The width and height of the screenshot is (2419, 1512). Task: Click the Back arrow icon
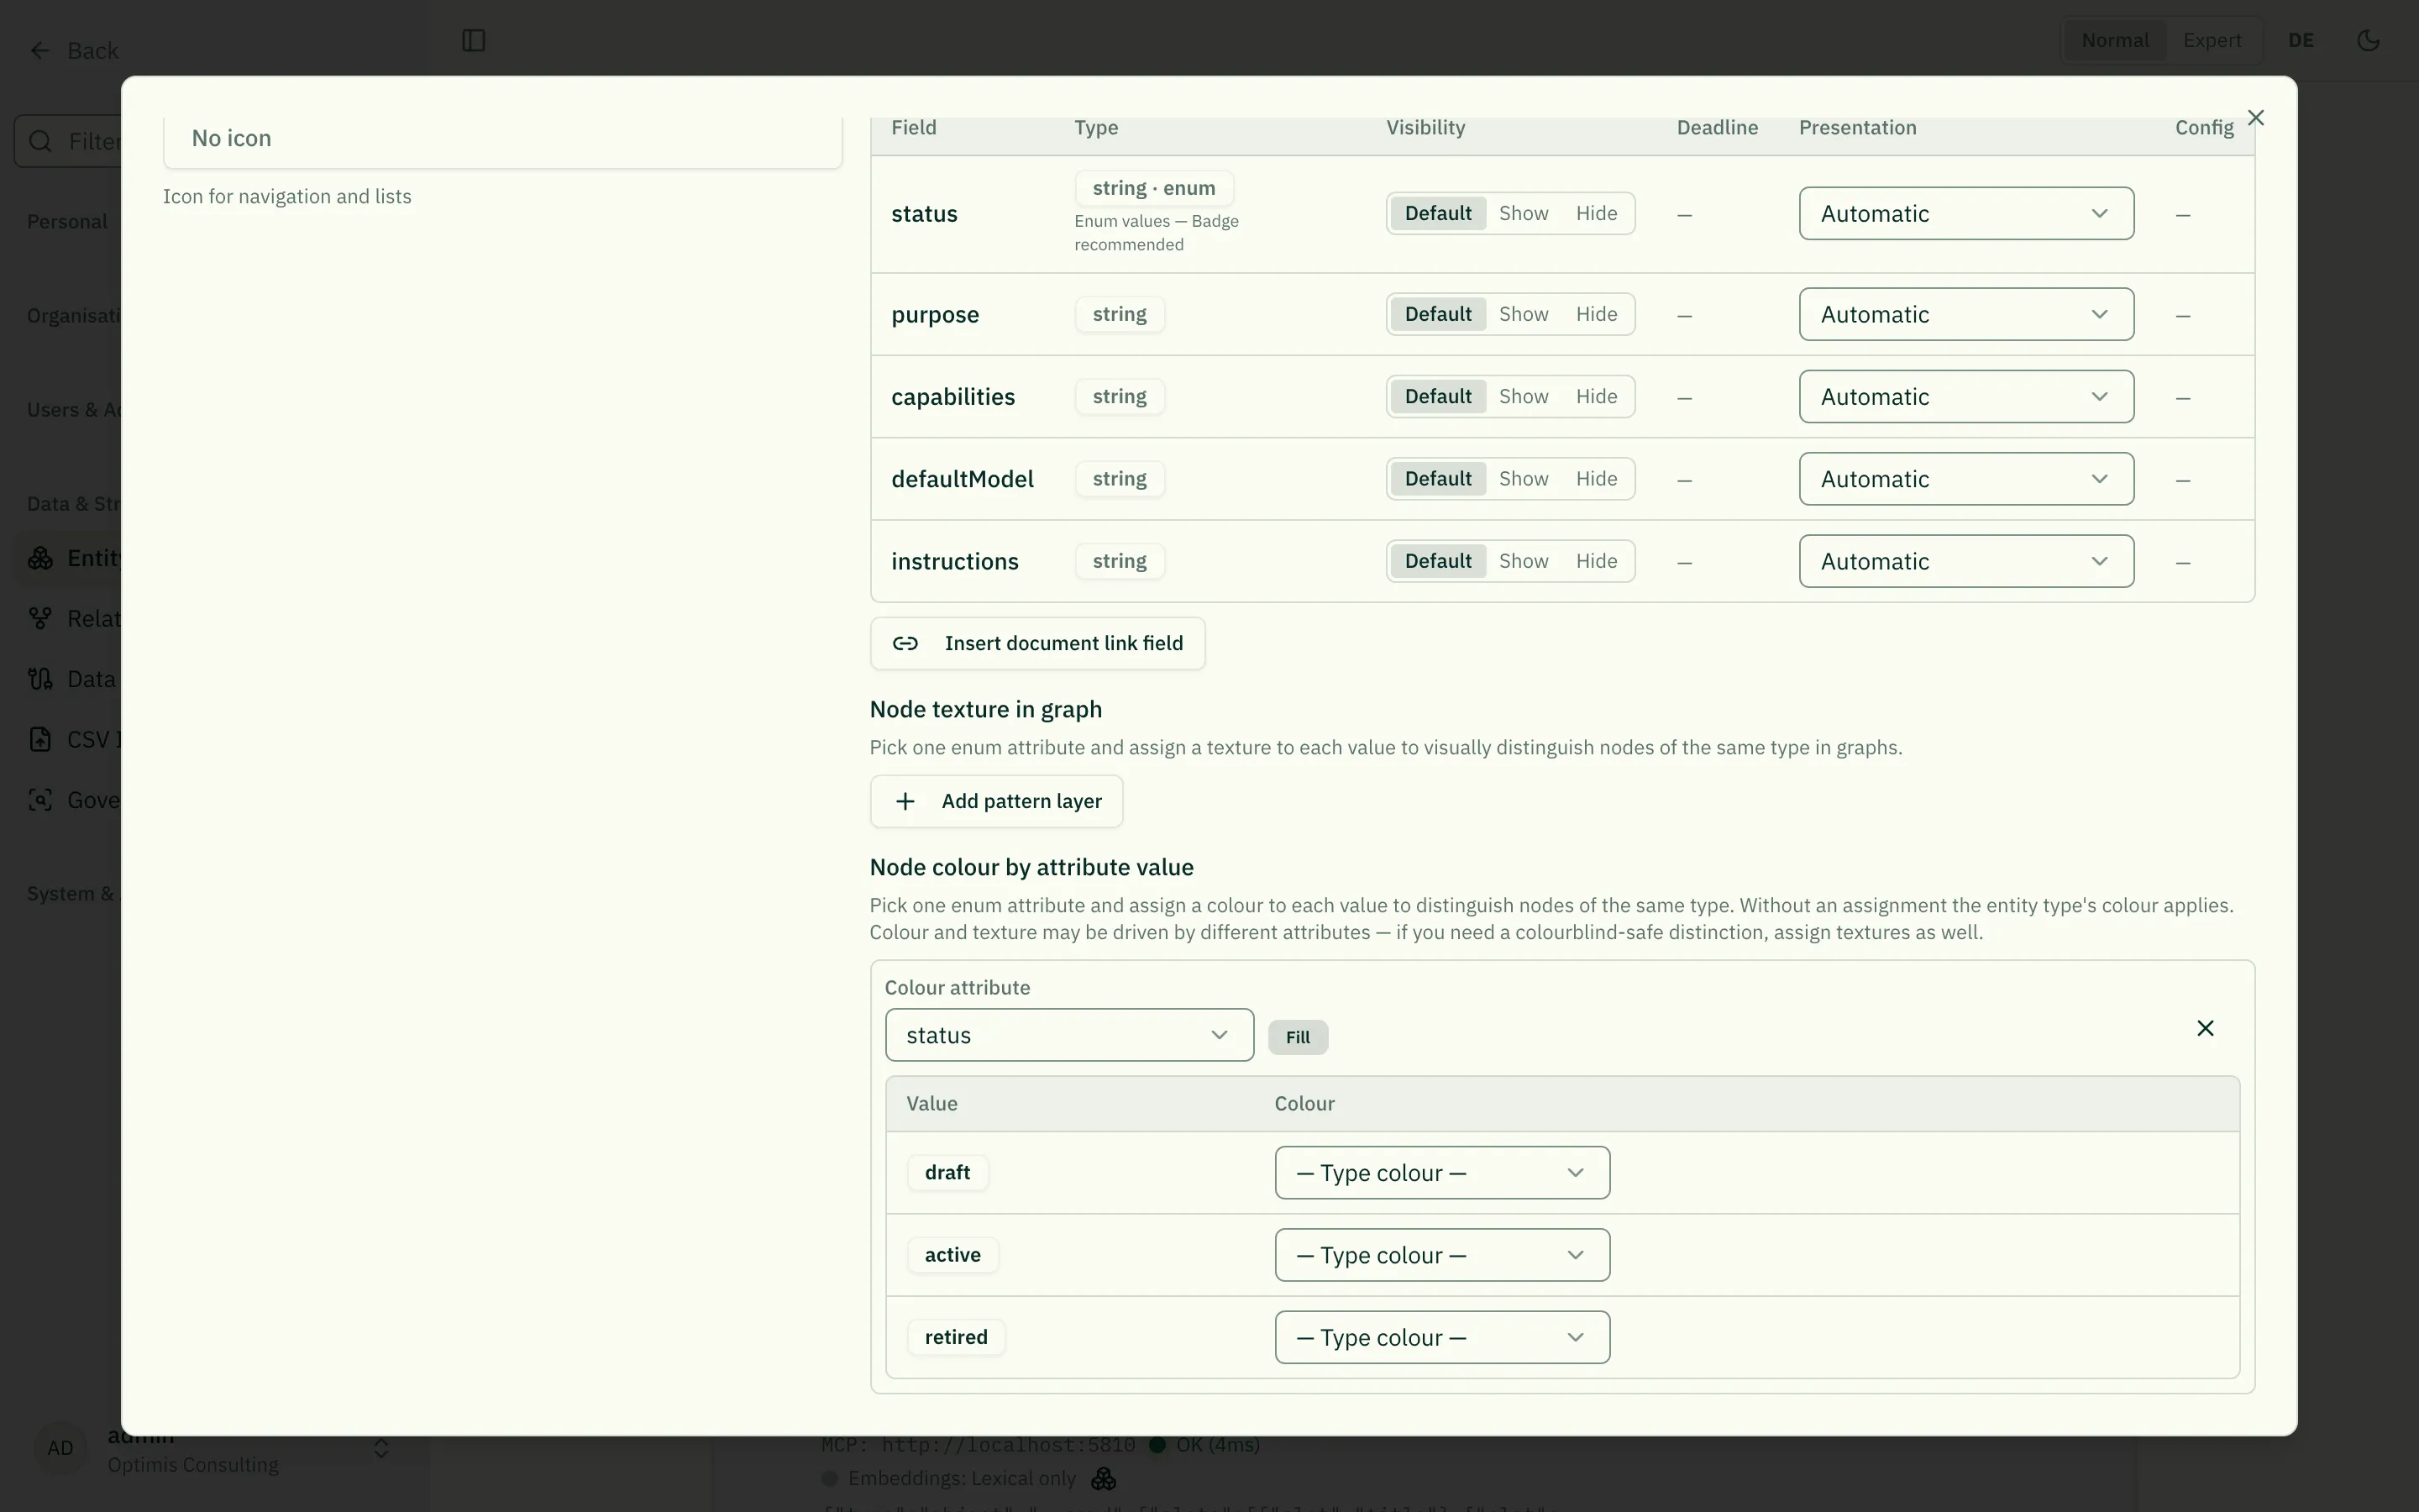click(40, 50)
